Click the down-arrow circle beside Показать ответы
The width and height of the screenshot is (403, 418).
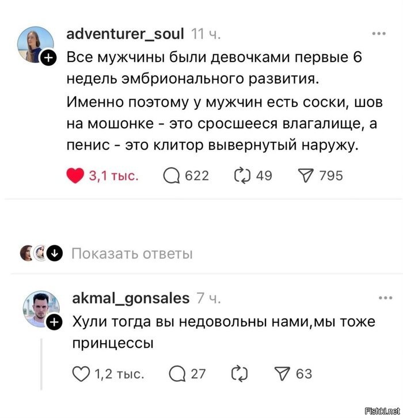tap(55, 253)
